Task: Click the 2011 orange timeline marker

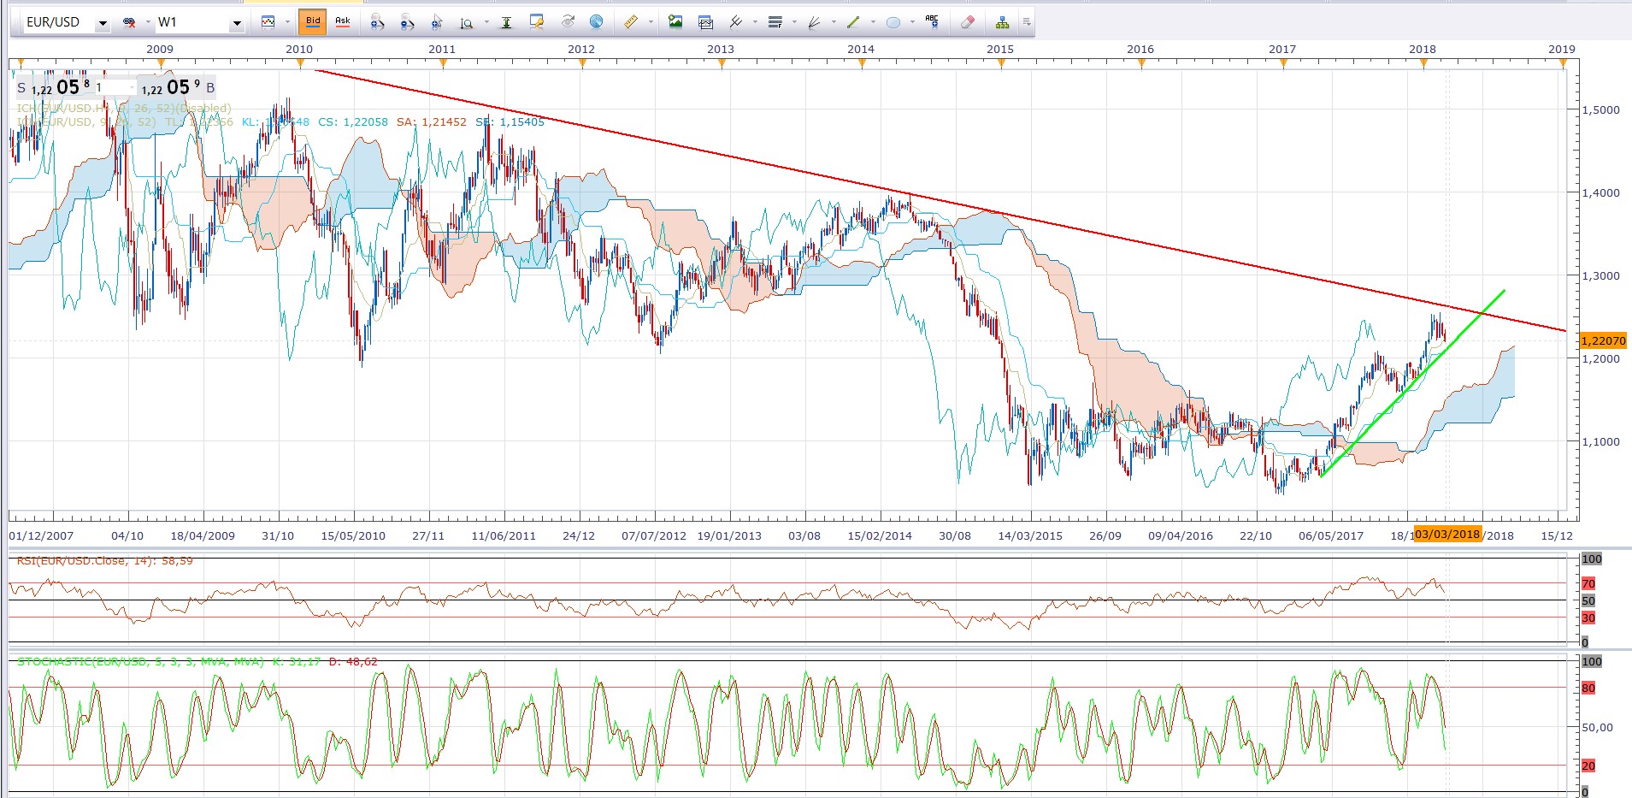Action: click(x=442, y=62)
